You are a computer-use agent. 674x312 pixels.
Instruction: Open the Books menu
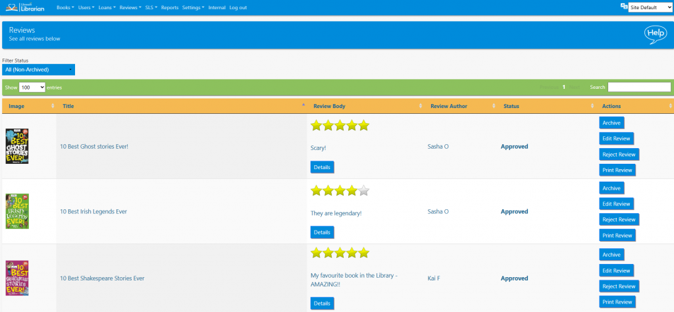pyautogui.click(x=65, y=8)
